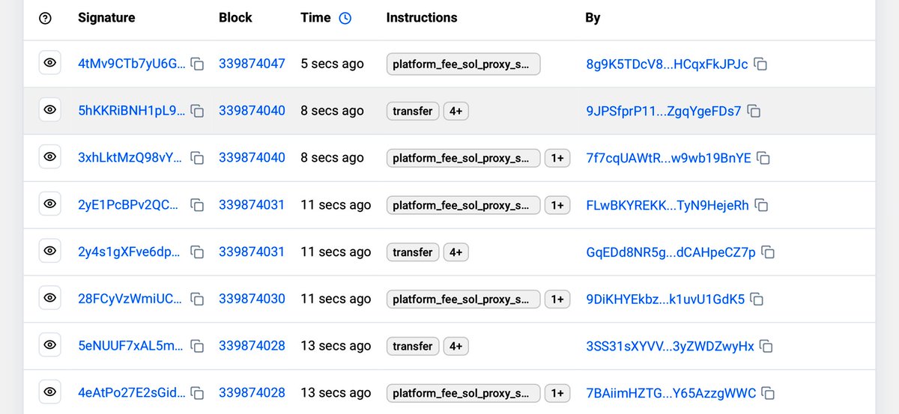Click the help question mark icon in header
Viewport: 899px width, 414px height.
coord(45,19)
